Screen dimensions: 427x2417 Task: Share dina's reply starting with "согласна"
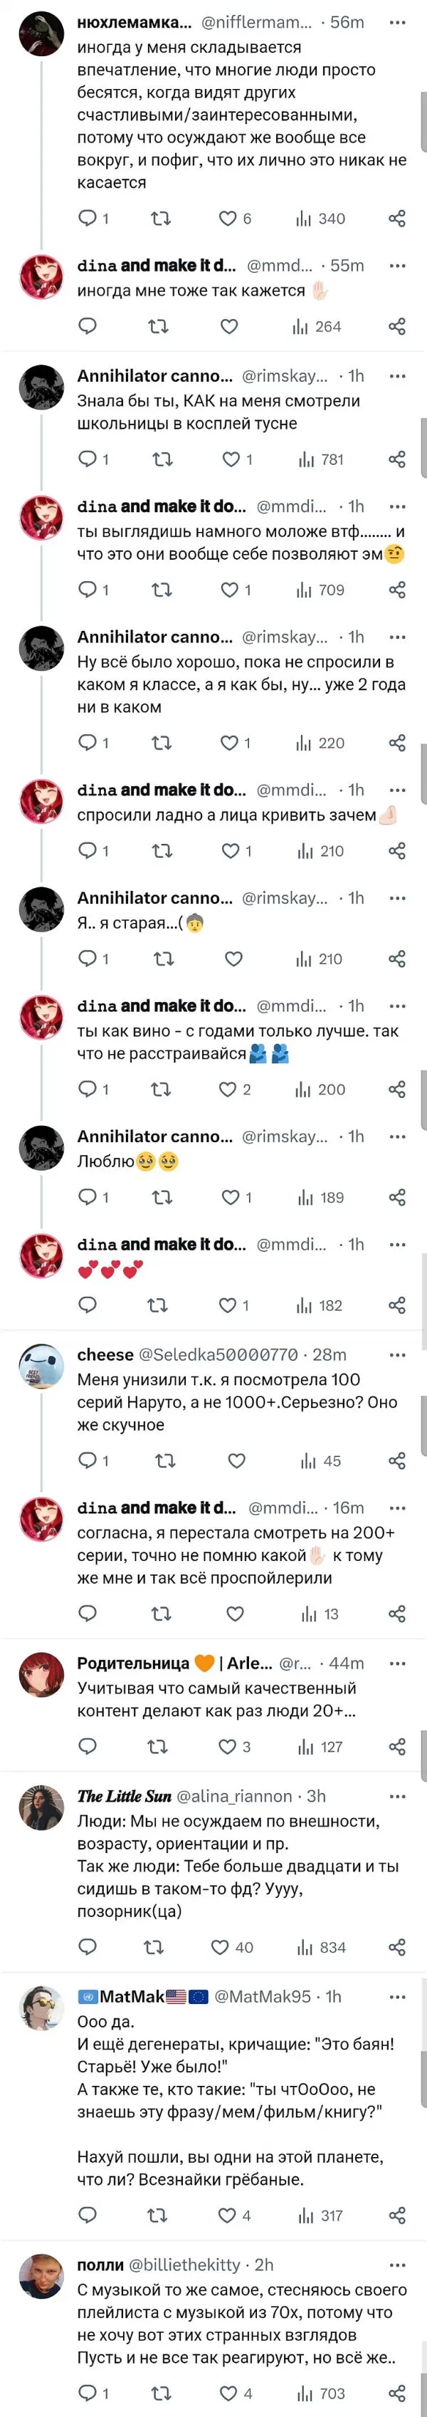pyautogui.click(x=397, y=1614)
